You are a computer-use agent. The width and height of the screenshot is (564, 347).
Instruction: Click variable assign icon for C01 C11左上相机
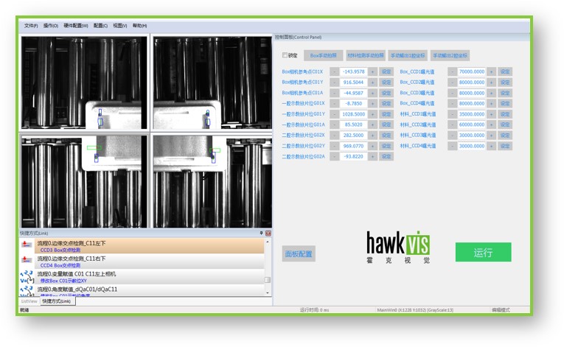point(27,277)
